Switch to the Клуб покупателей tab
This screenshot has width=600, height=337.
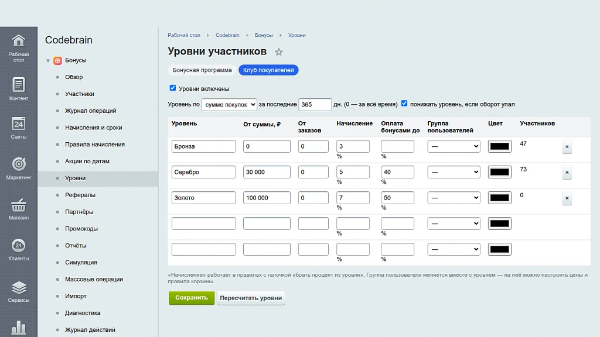[268, 70]
